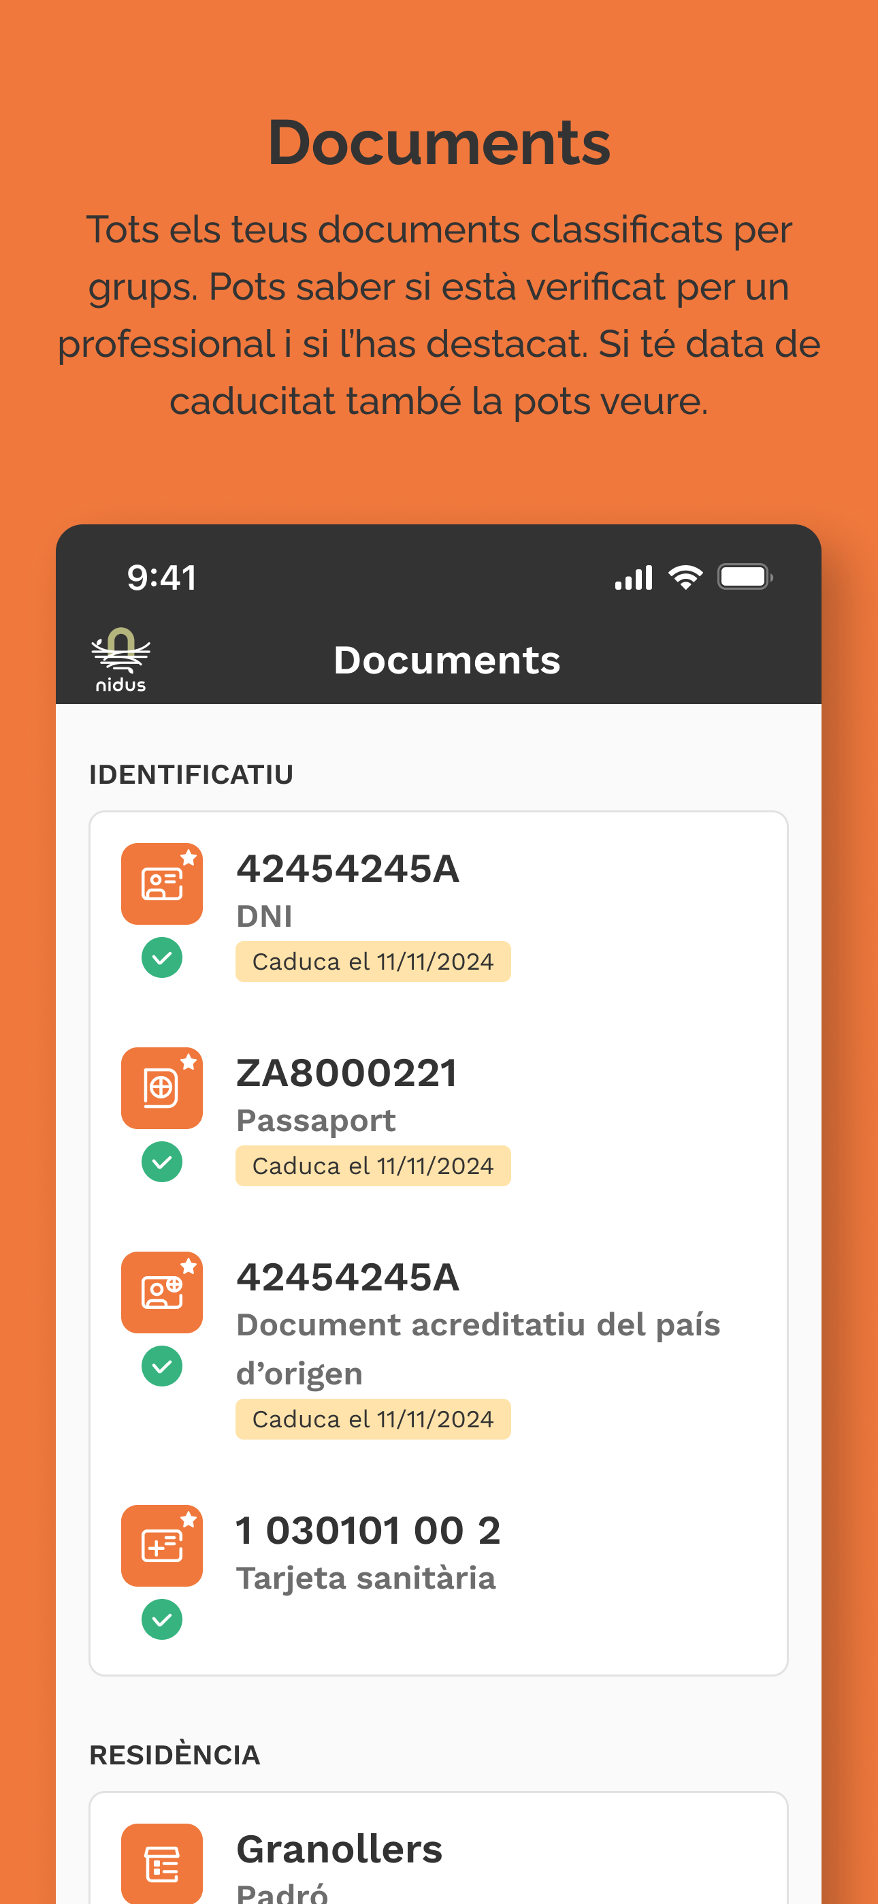Tap verified checkmark under Tarjeta sanitària icon

162,1619
